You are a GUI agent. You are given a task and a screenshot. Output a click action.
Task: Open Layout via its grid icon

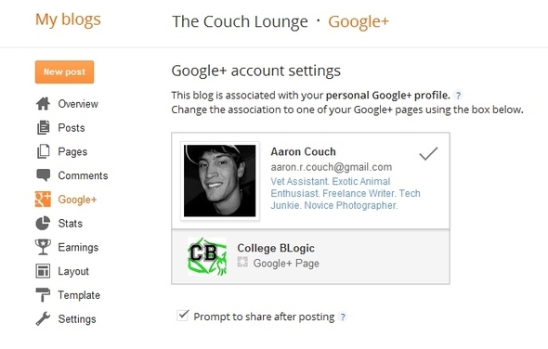[x=43, y=271]
